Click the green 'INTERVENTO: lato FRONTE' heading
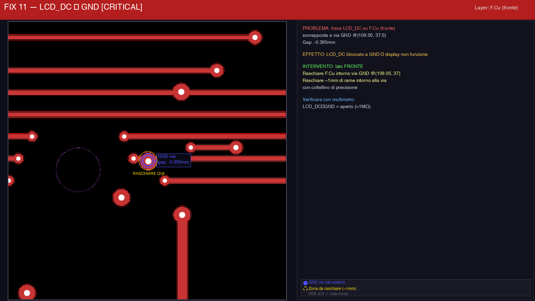This screenshot has width=535, height=301. [x=333, y=67]
